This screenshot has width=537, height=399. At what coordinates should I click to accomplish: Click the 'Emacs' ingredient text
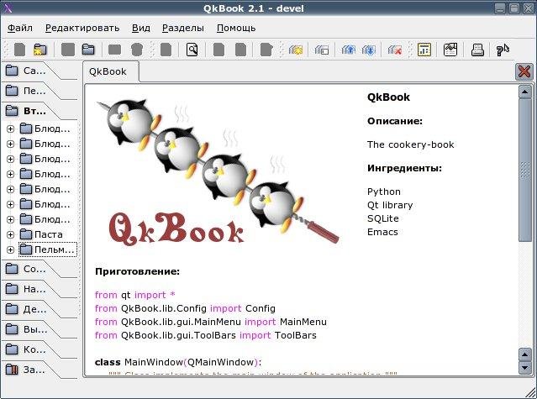point(382,232)
